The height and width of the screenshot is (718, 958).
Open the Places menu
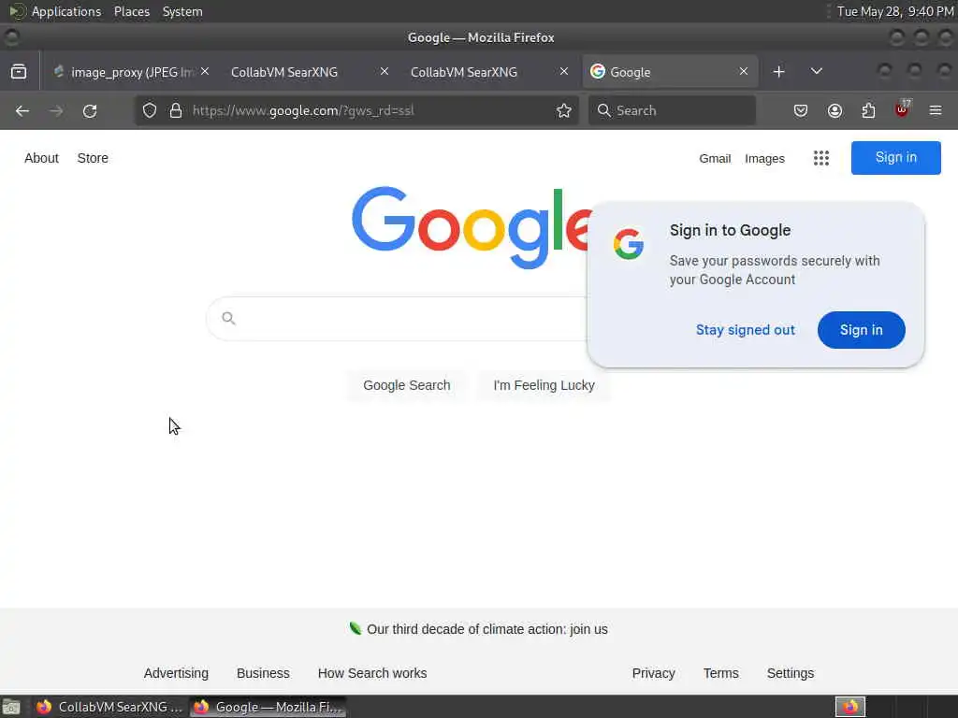131,11
